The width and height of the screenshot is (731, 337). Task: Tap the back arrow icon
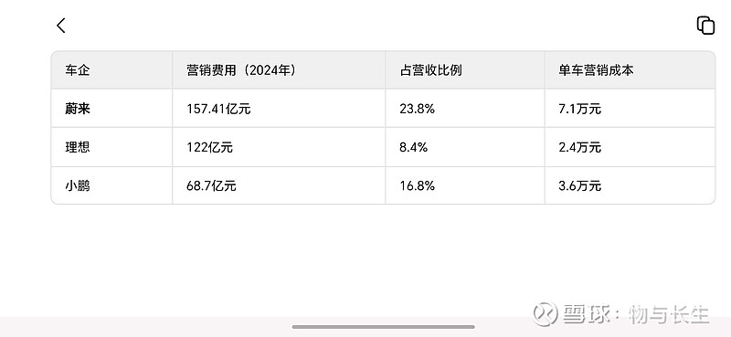click(x=61, y=26)
